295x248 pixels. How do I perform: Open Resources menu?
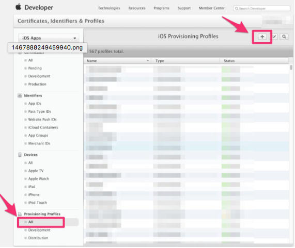pyautogui.click(x=137, y=8)
